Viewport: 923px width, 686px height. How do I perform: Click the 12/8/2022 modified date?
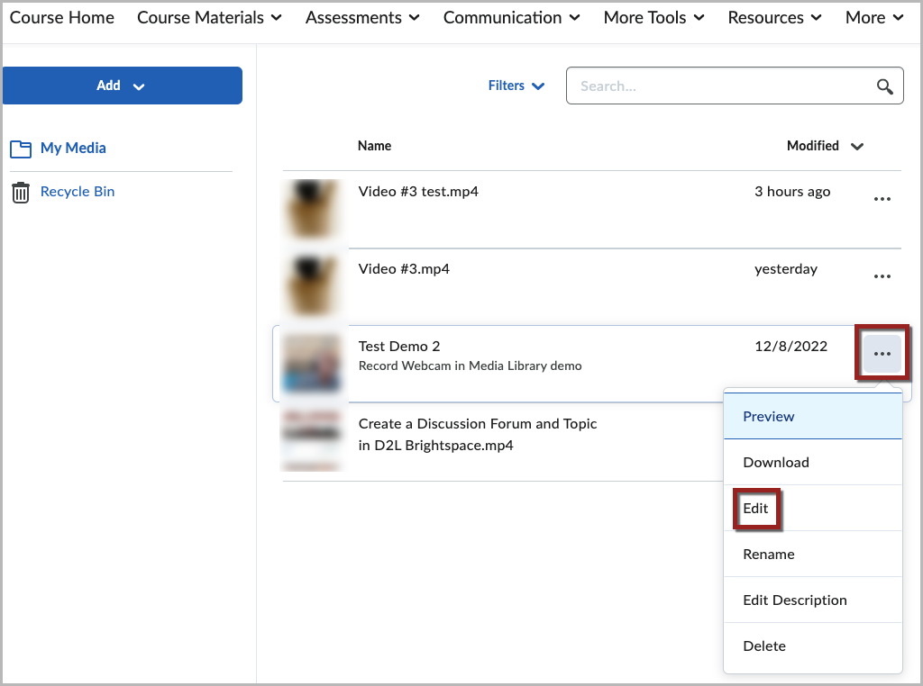[x=791, y=347]
